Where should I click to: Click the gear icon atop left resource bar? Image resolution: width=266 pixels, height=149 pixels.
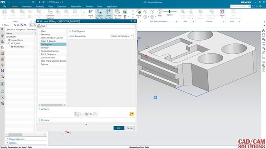(x=2, y=29)
